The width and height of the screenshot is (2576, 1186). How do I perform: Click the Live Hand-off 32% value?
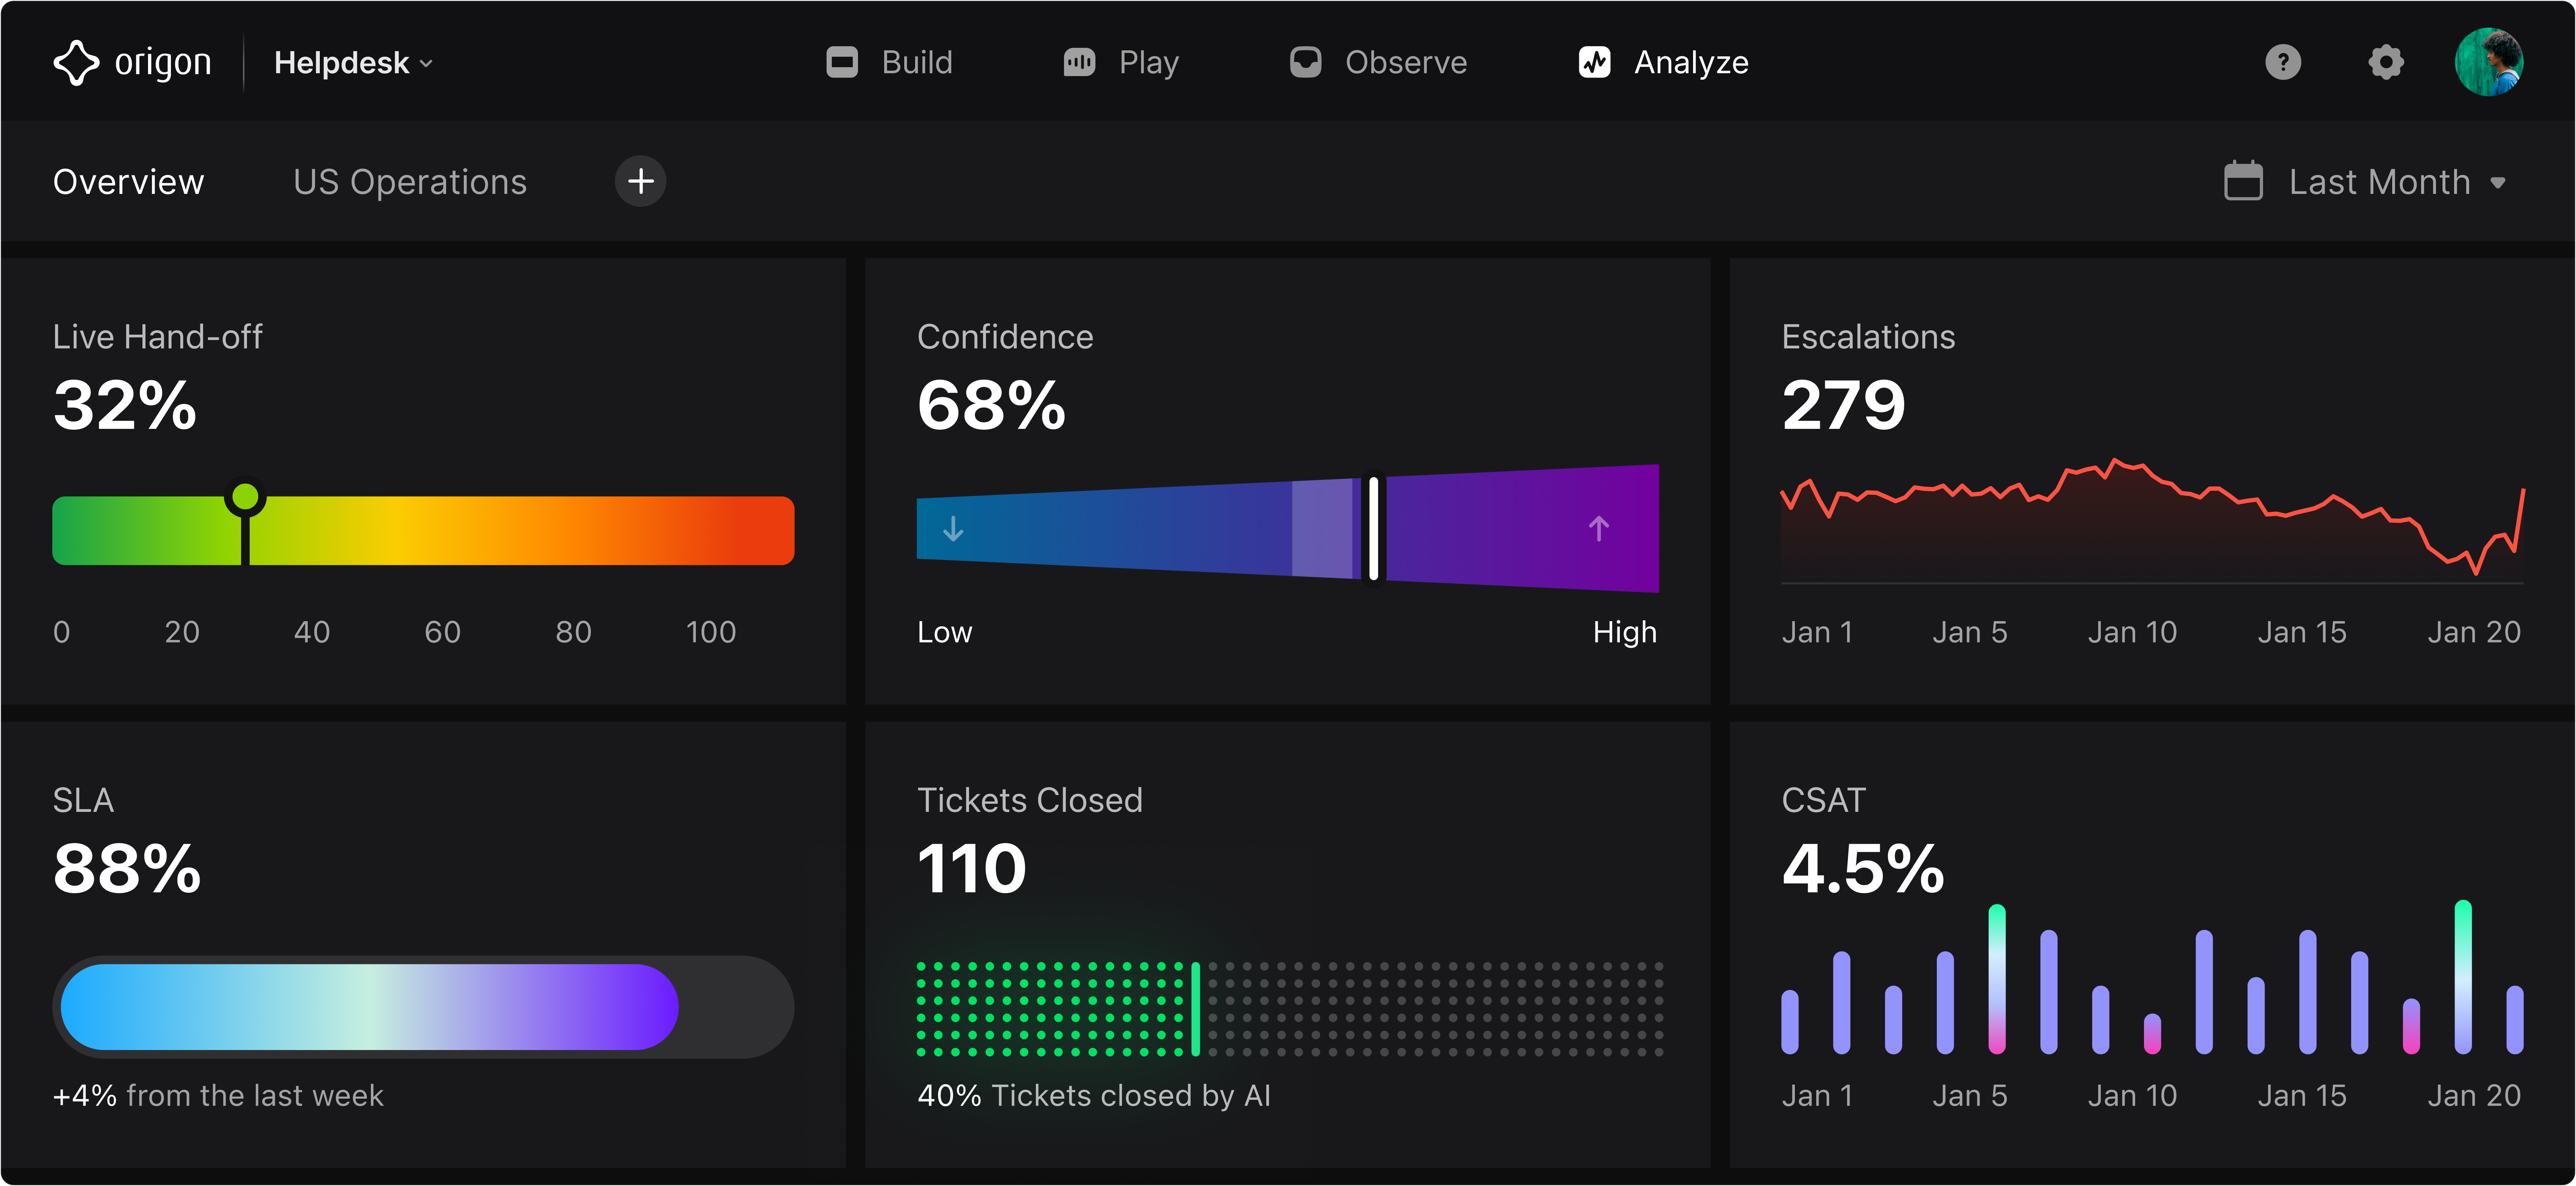point(125,406)
